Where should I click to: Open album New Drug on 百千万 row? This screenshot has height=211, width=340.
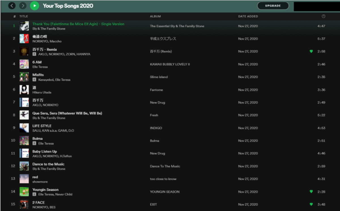(x=157, y=102)
